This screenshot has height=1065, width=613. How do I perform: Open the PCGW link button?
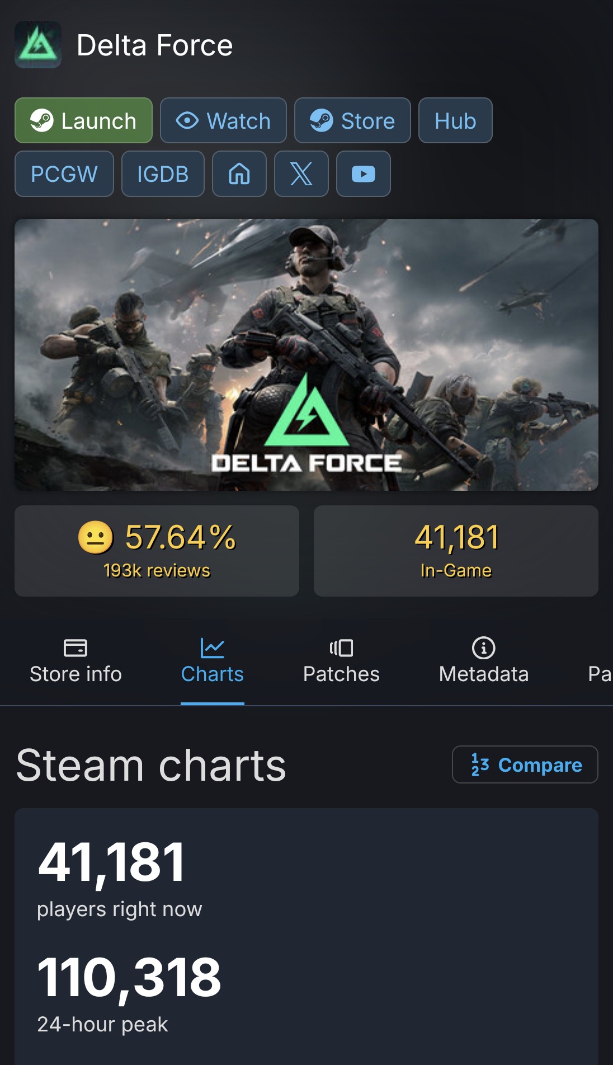pos(64,174)
